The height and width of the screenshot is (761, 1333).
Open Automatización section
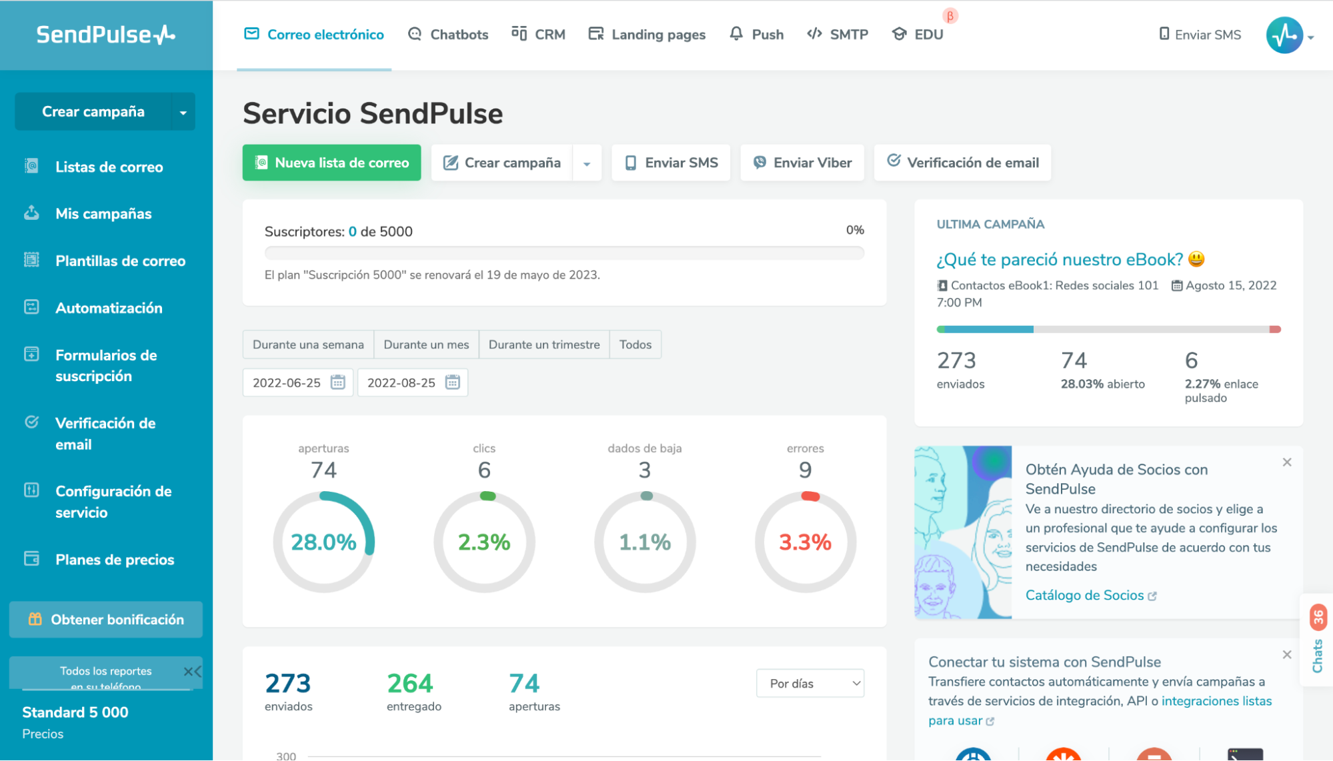109,308
